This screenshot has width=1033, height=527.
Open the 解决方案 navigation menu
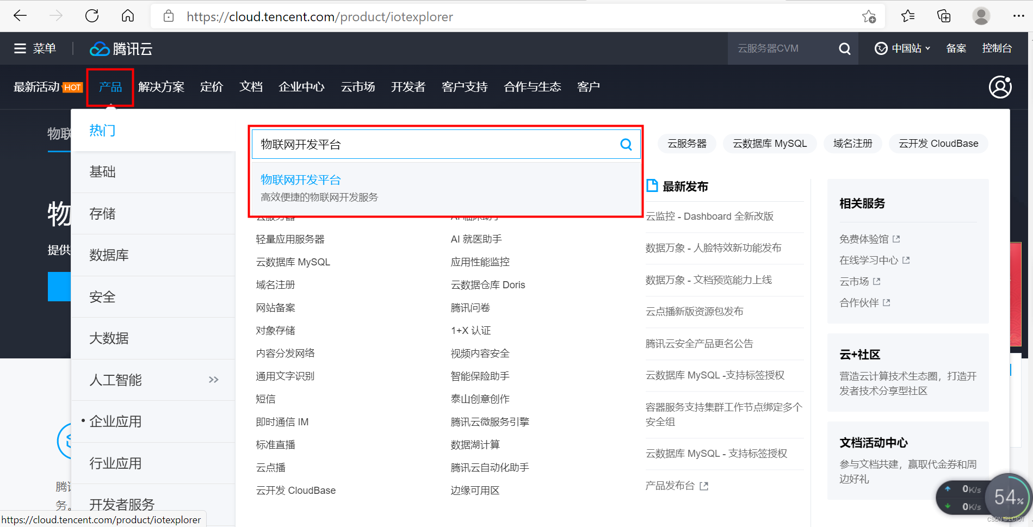click(x=161, y=87)
